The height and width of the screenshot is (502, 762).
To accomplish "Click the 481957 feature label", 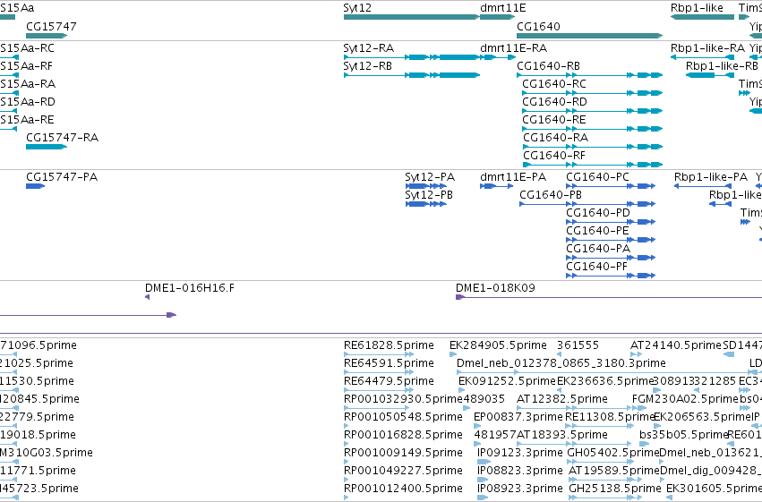I will pyautogui.click(x=495, y=435).
